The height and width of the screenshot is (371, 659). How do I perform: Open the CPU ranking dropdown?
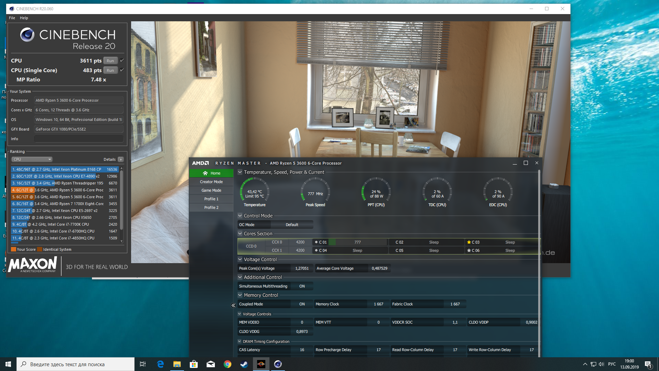pyautogui.click(x=32, y=159)
